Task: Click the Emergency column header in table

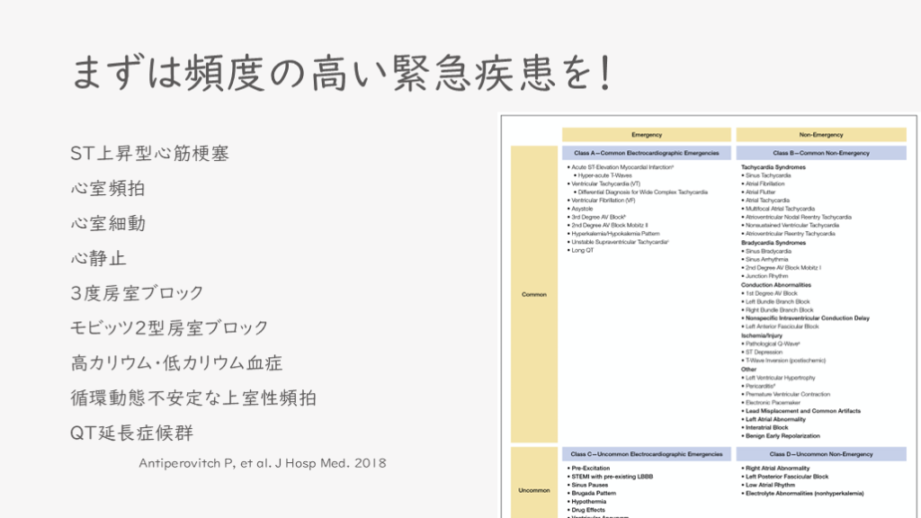Action: pos(646,135)
